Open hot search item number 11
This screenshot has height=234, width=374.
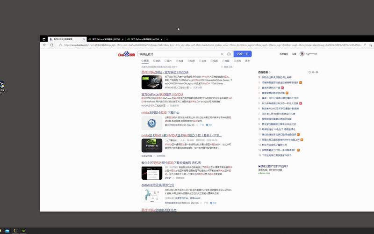pos(279,134)
